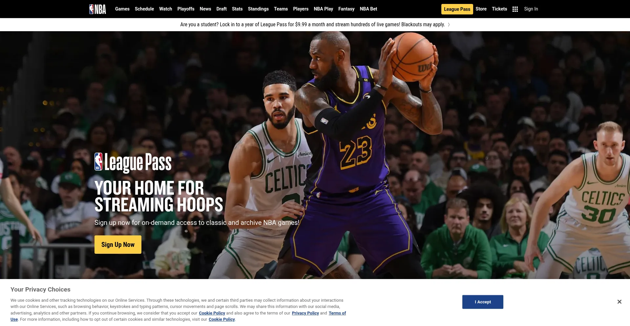
Task: Navigate to Standings
Action: click(258, 9)
